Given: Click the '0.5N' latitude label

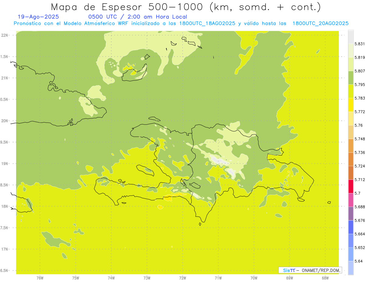Looking at the screenshot, I should point(5,99).
